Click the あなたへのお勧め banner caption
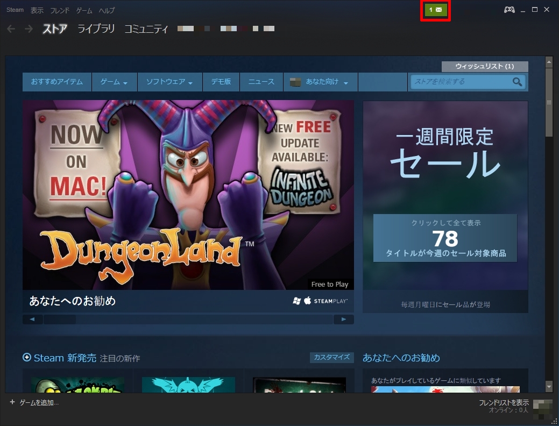Image resolution: width=559 pixels, height=426 pixels. coord(73,301)
